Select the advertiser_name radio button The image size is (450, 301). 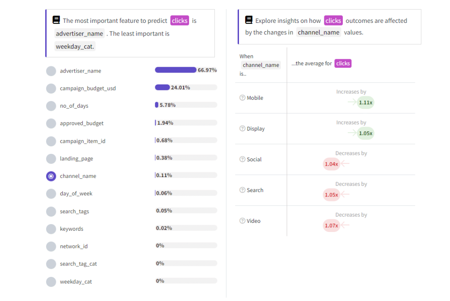(51, 70)
